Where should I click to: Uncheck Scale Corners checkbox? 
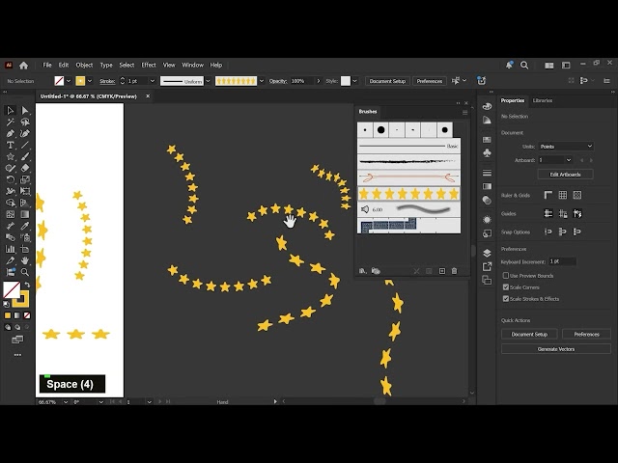click(506, 287)
